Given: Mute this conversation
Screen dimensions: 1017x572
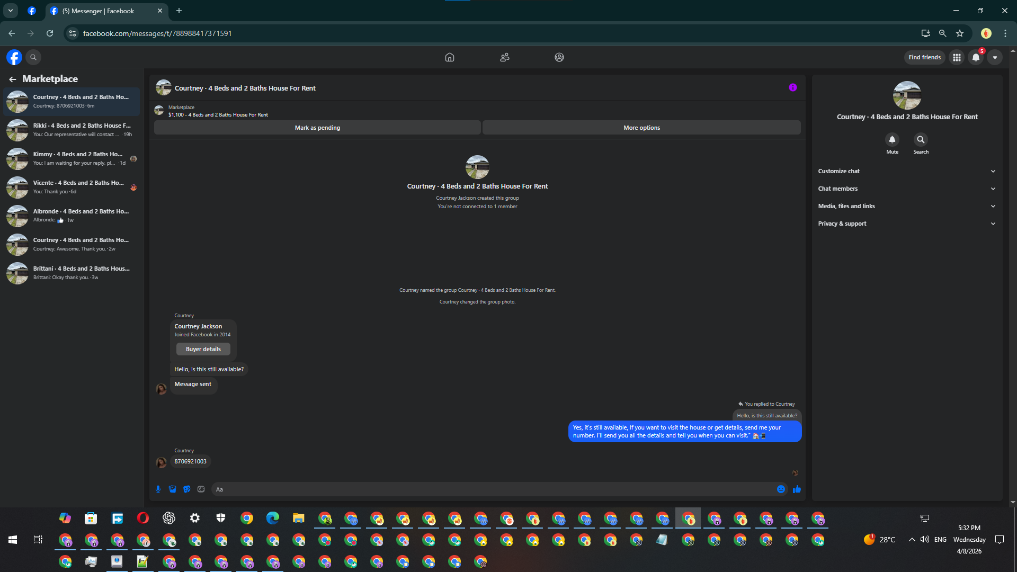Looking at the screenshot, I should pyautogui.click(x=892, y=140).
